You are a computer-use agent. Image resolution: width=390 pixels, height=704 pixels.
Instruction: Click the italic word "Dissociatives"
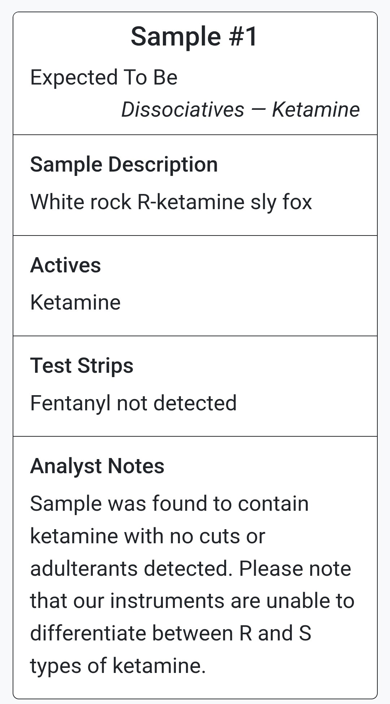182,109
